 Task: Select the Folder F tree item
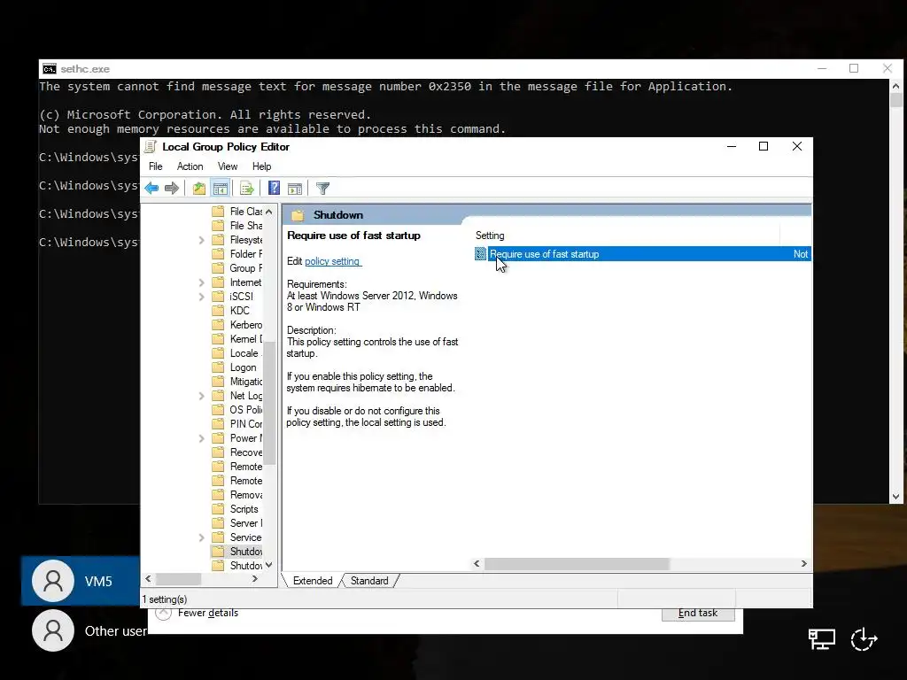point(246,254)
